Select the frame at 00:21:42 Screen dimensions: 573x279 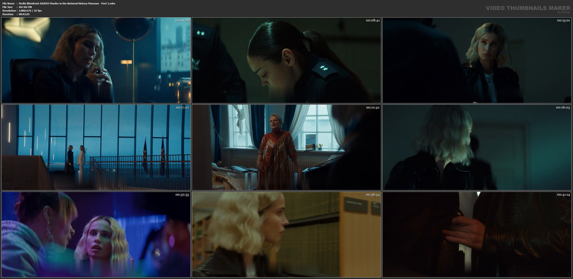(x=286, y=148)
